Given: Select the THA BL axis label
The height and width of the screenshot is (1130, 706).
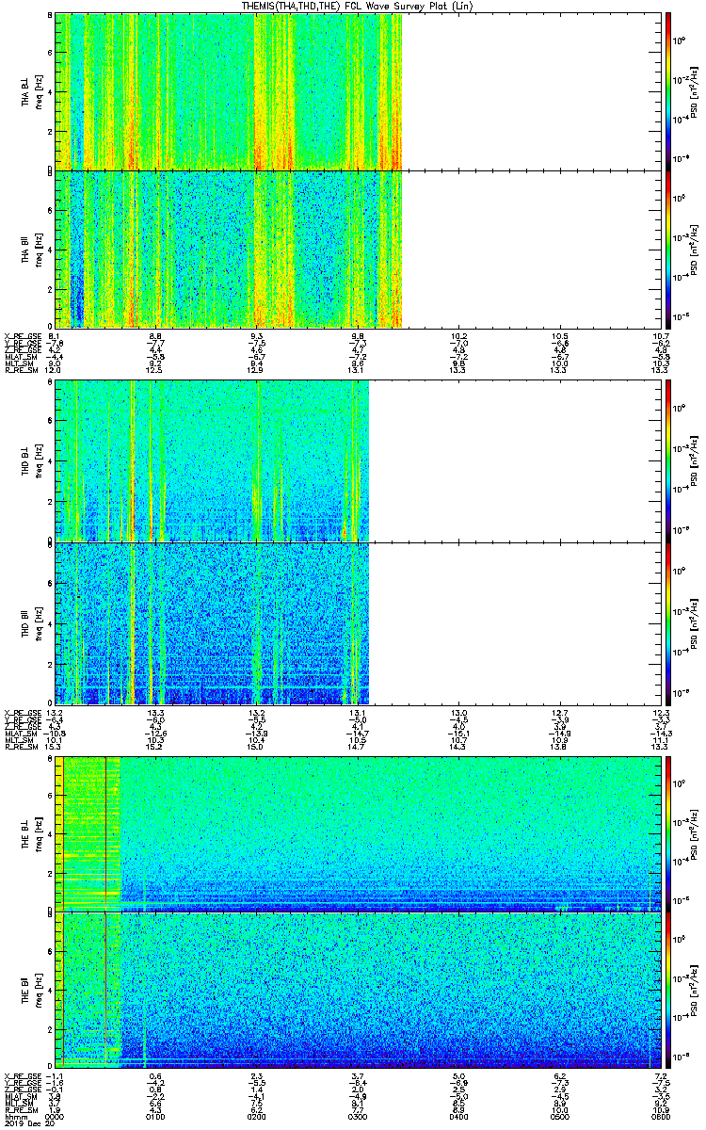Looking at the screenshot, I should (x=26, y=92).
